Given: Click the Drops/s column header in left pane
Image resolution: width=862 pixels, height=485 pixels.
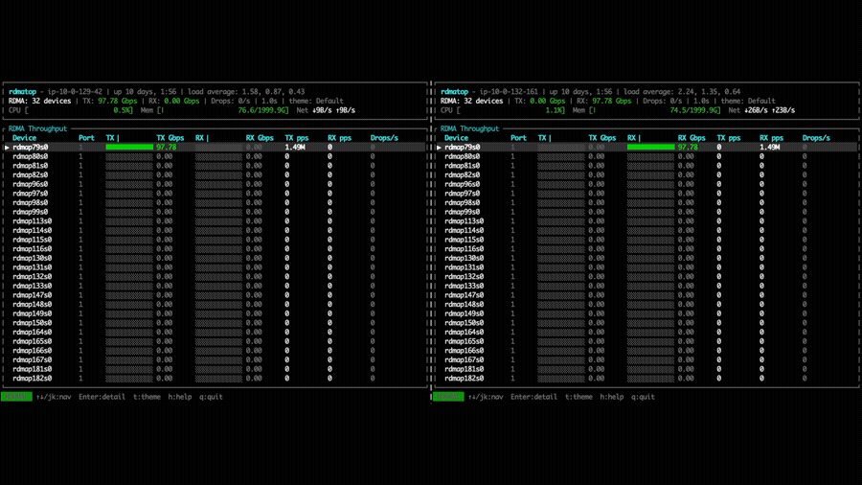Looking at the screenshot, I should [384, 138].
